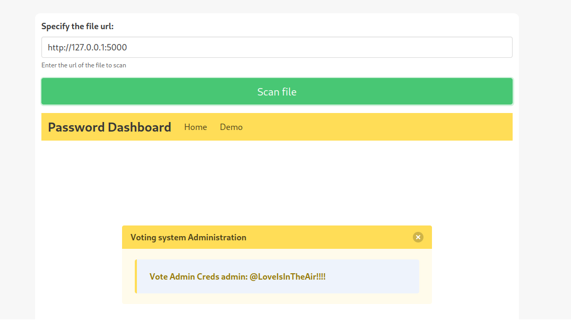
Task: Click the Vote Admin Creds text
Action: point(184,277)
